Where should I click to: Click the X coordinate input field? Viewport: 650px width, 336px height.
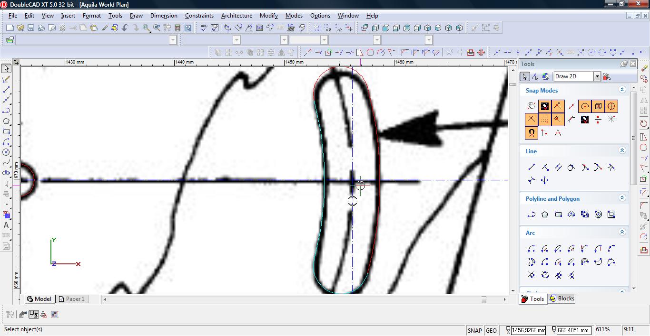[528, 330]
